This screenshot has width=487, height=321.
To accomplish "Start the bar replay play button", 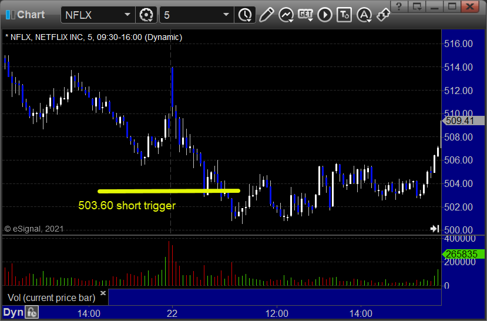I will pyautogui.click(x=325, y=15).
